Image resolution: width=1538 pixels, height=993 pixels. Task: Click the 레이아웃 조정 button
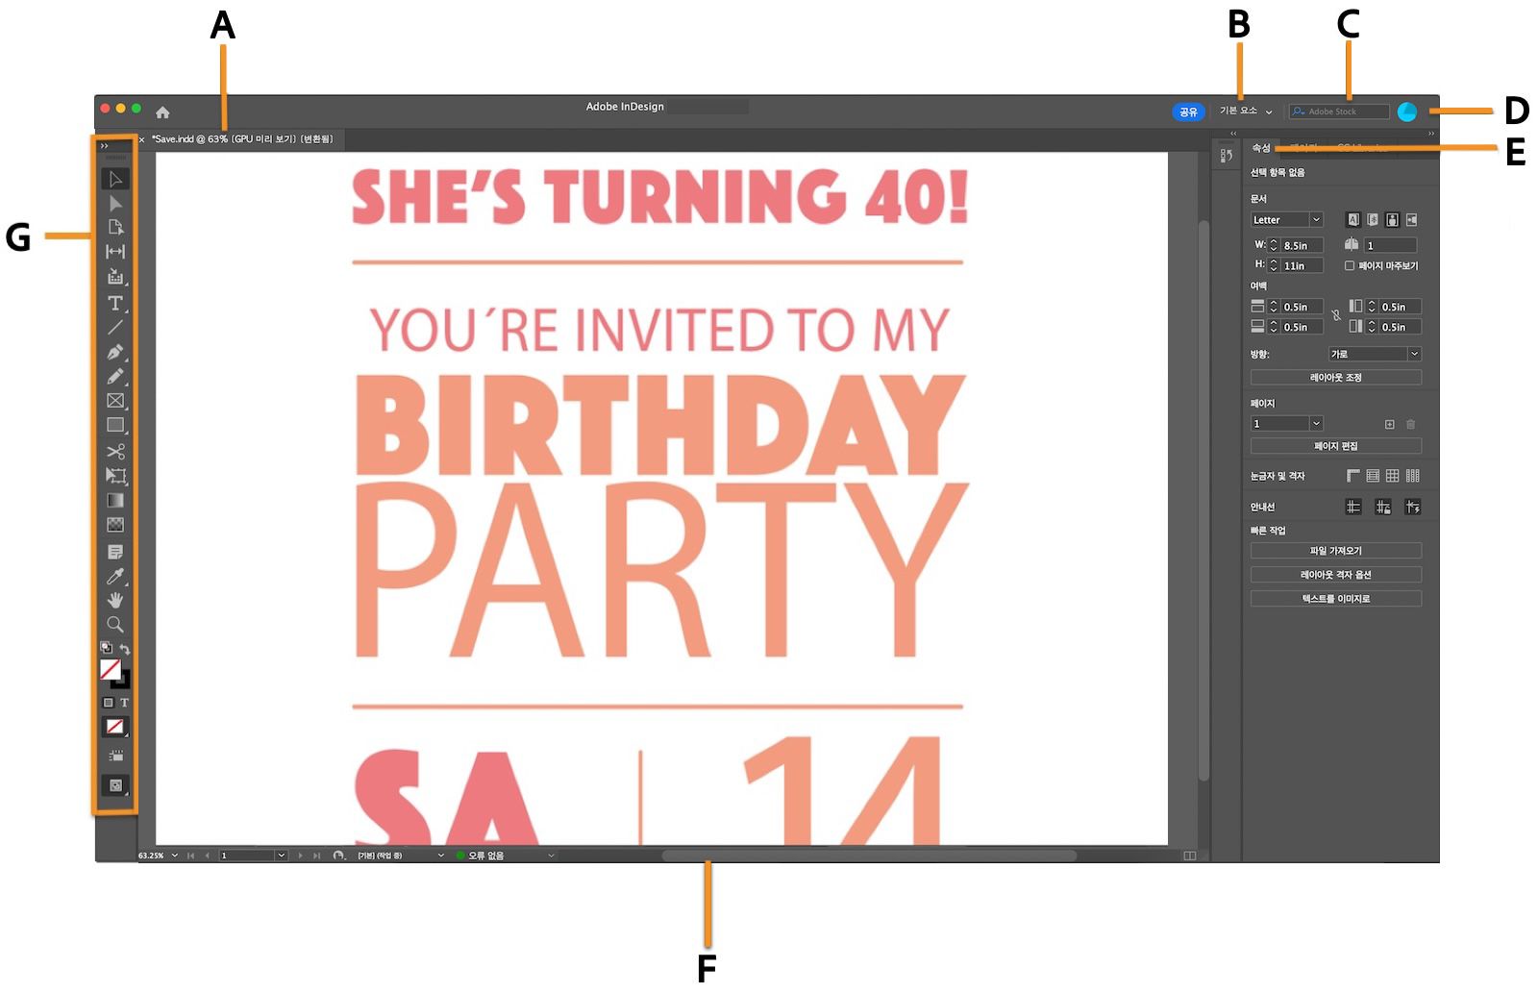point(1335,378)
